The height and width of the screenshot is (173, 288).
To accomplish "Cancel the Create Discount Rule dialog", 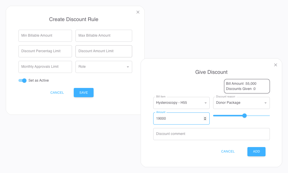I will [57, 93].
